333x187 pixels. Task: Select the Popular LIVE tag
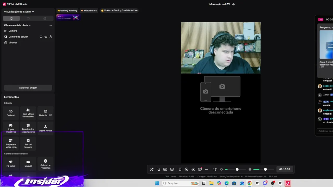[89, 11]
